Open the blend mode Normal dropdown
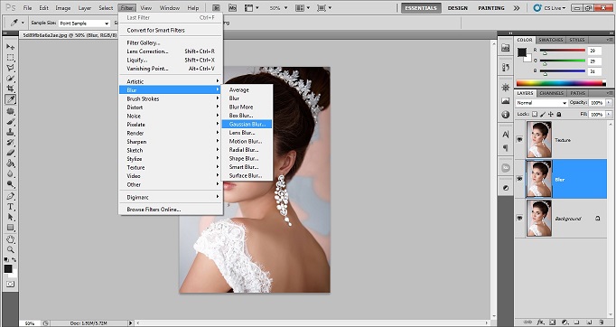This screenshot has width=616, height=327. click(541, 103)
